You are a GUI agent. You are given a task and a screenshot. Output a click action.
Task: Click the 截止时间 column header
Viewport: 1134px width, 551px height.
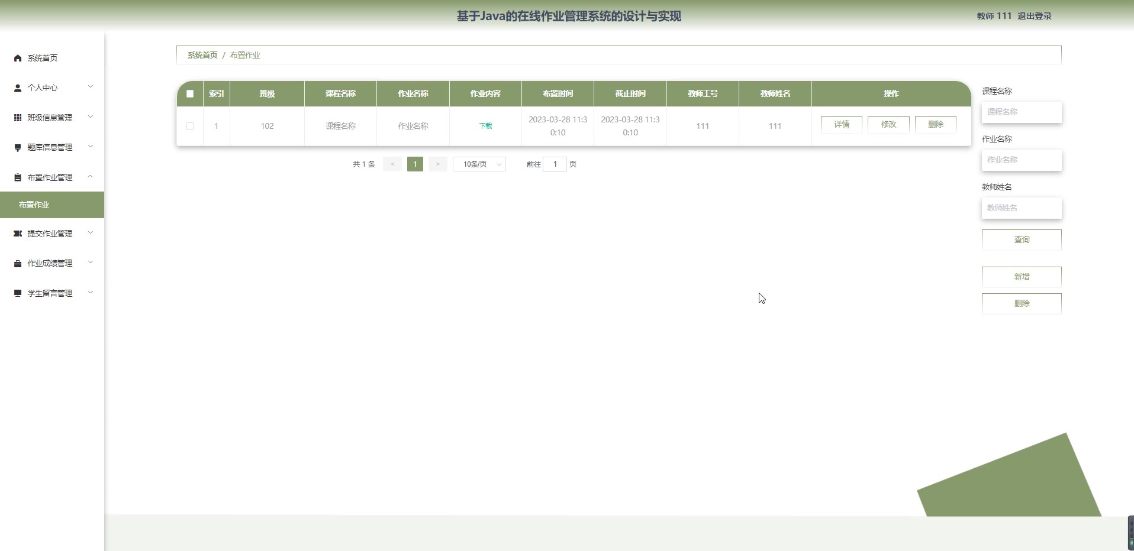(x=630, y=93)
